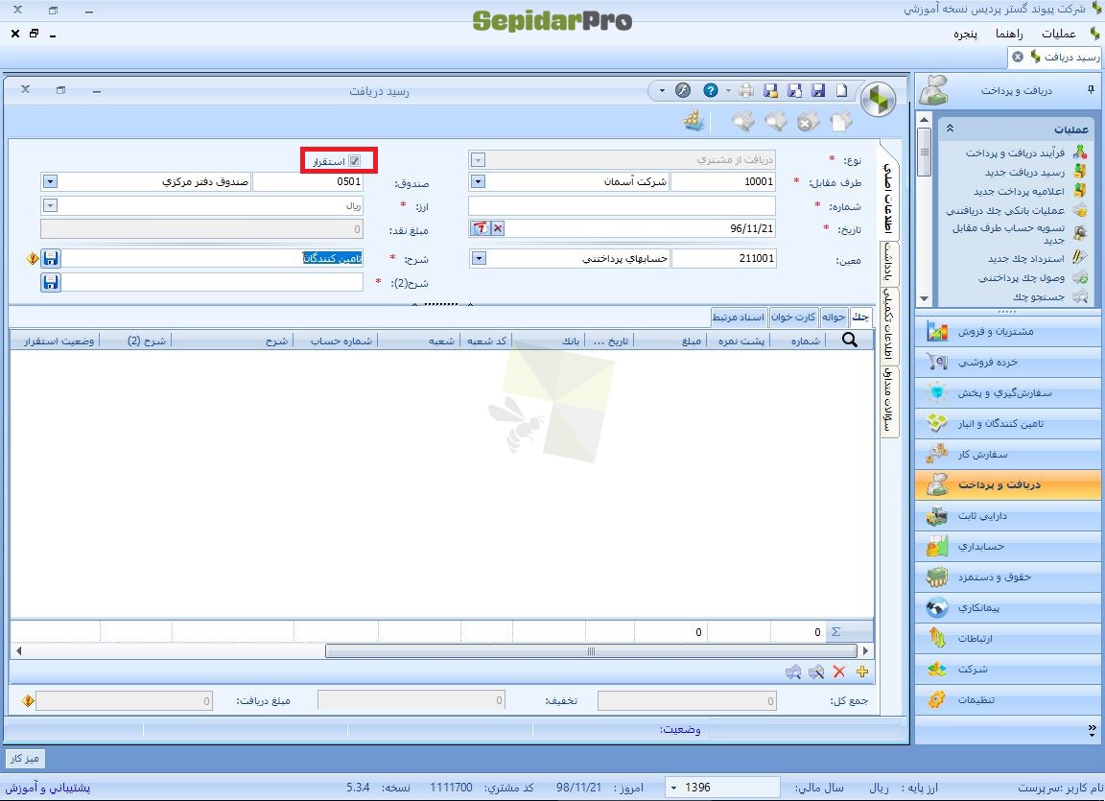Click the new blank document icon in toolbar
The height and width of the screenshot is (801, 1105).
[841, 90]
